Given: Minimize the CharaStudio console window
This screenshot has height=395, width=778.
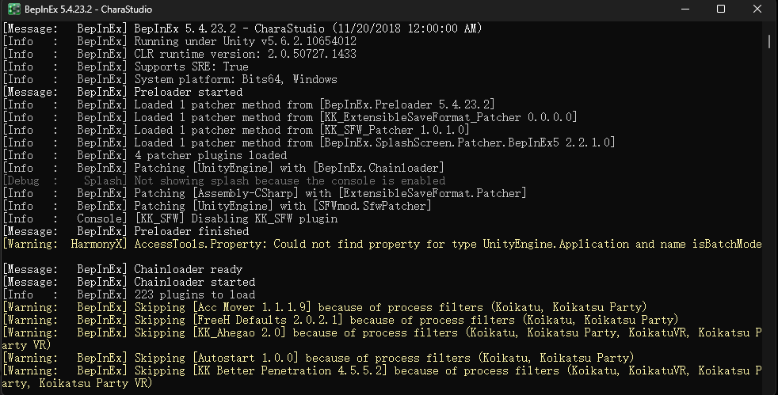Looking at the screenshot, I should (x=684, y=9).
